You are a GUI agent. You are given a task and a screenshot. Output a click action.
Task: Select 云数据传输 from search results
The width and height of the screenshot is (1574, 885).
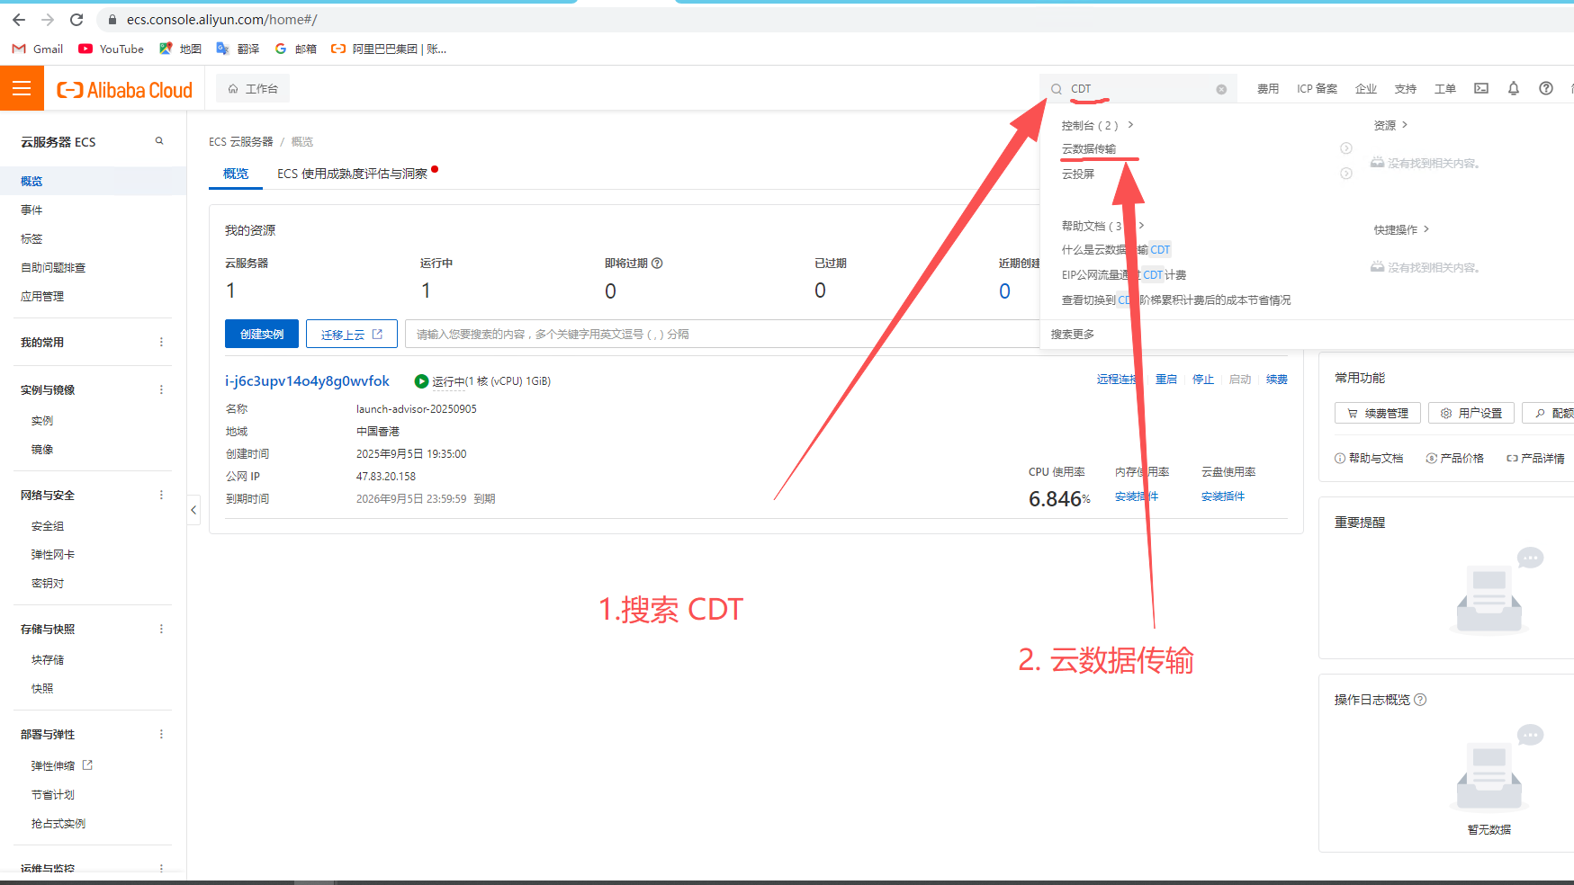click(x=1088, y=149)
